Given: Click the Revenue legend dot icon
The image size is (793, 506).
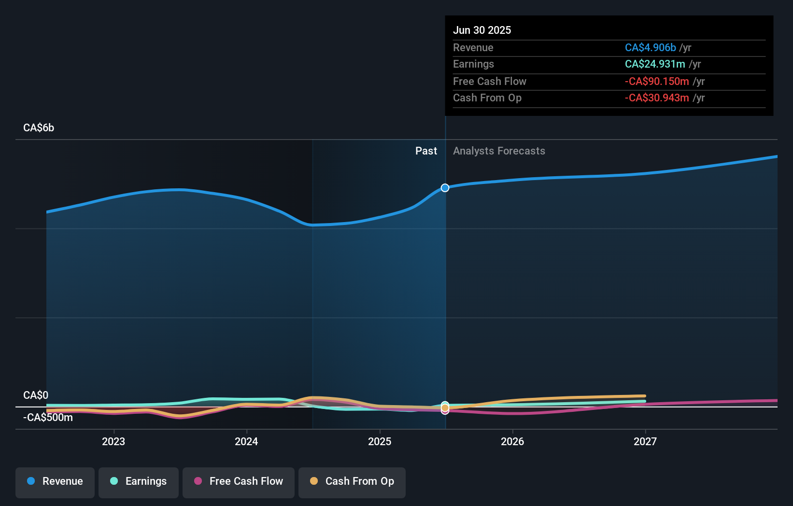Looking at the screenshot, I should (31, 481).
